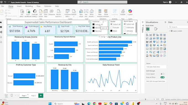Connect to SQL Server
Viewport: 188px width, 105px height.
41,13
